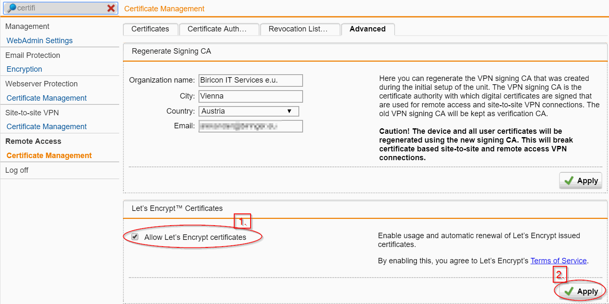Screen dimensions: 609x304
Task: Click the City input field
Action: coord(251,96)
